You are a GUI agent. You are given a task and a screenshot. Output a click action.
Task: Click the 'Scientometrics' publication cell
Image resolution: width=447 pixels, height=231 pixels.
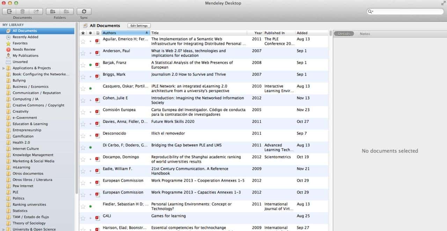point(278,157)
